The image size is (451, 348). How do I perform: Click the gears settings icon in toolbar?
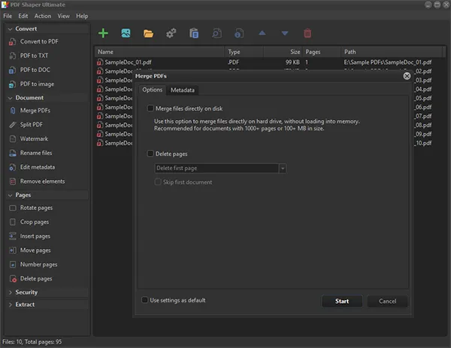171,33
